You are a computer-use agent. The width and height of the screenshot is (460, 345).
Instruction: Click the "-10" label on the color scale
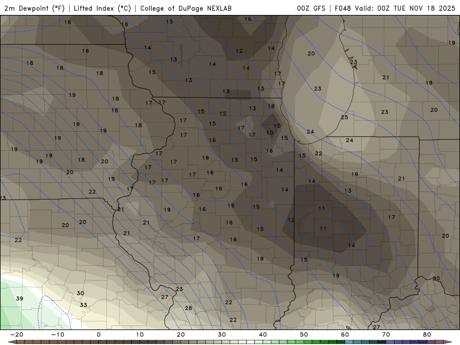point(57,335)
